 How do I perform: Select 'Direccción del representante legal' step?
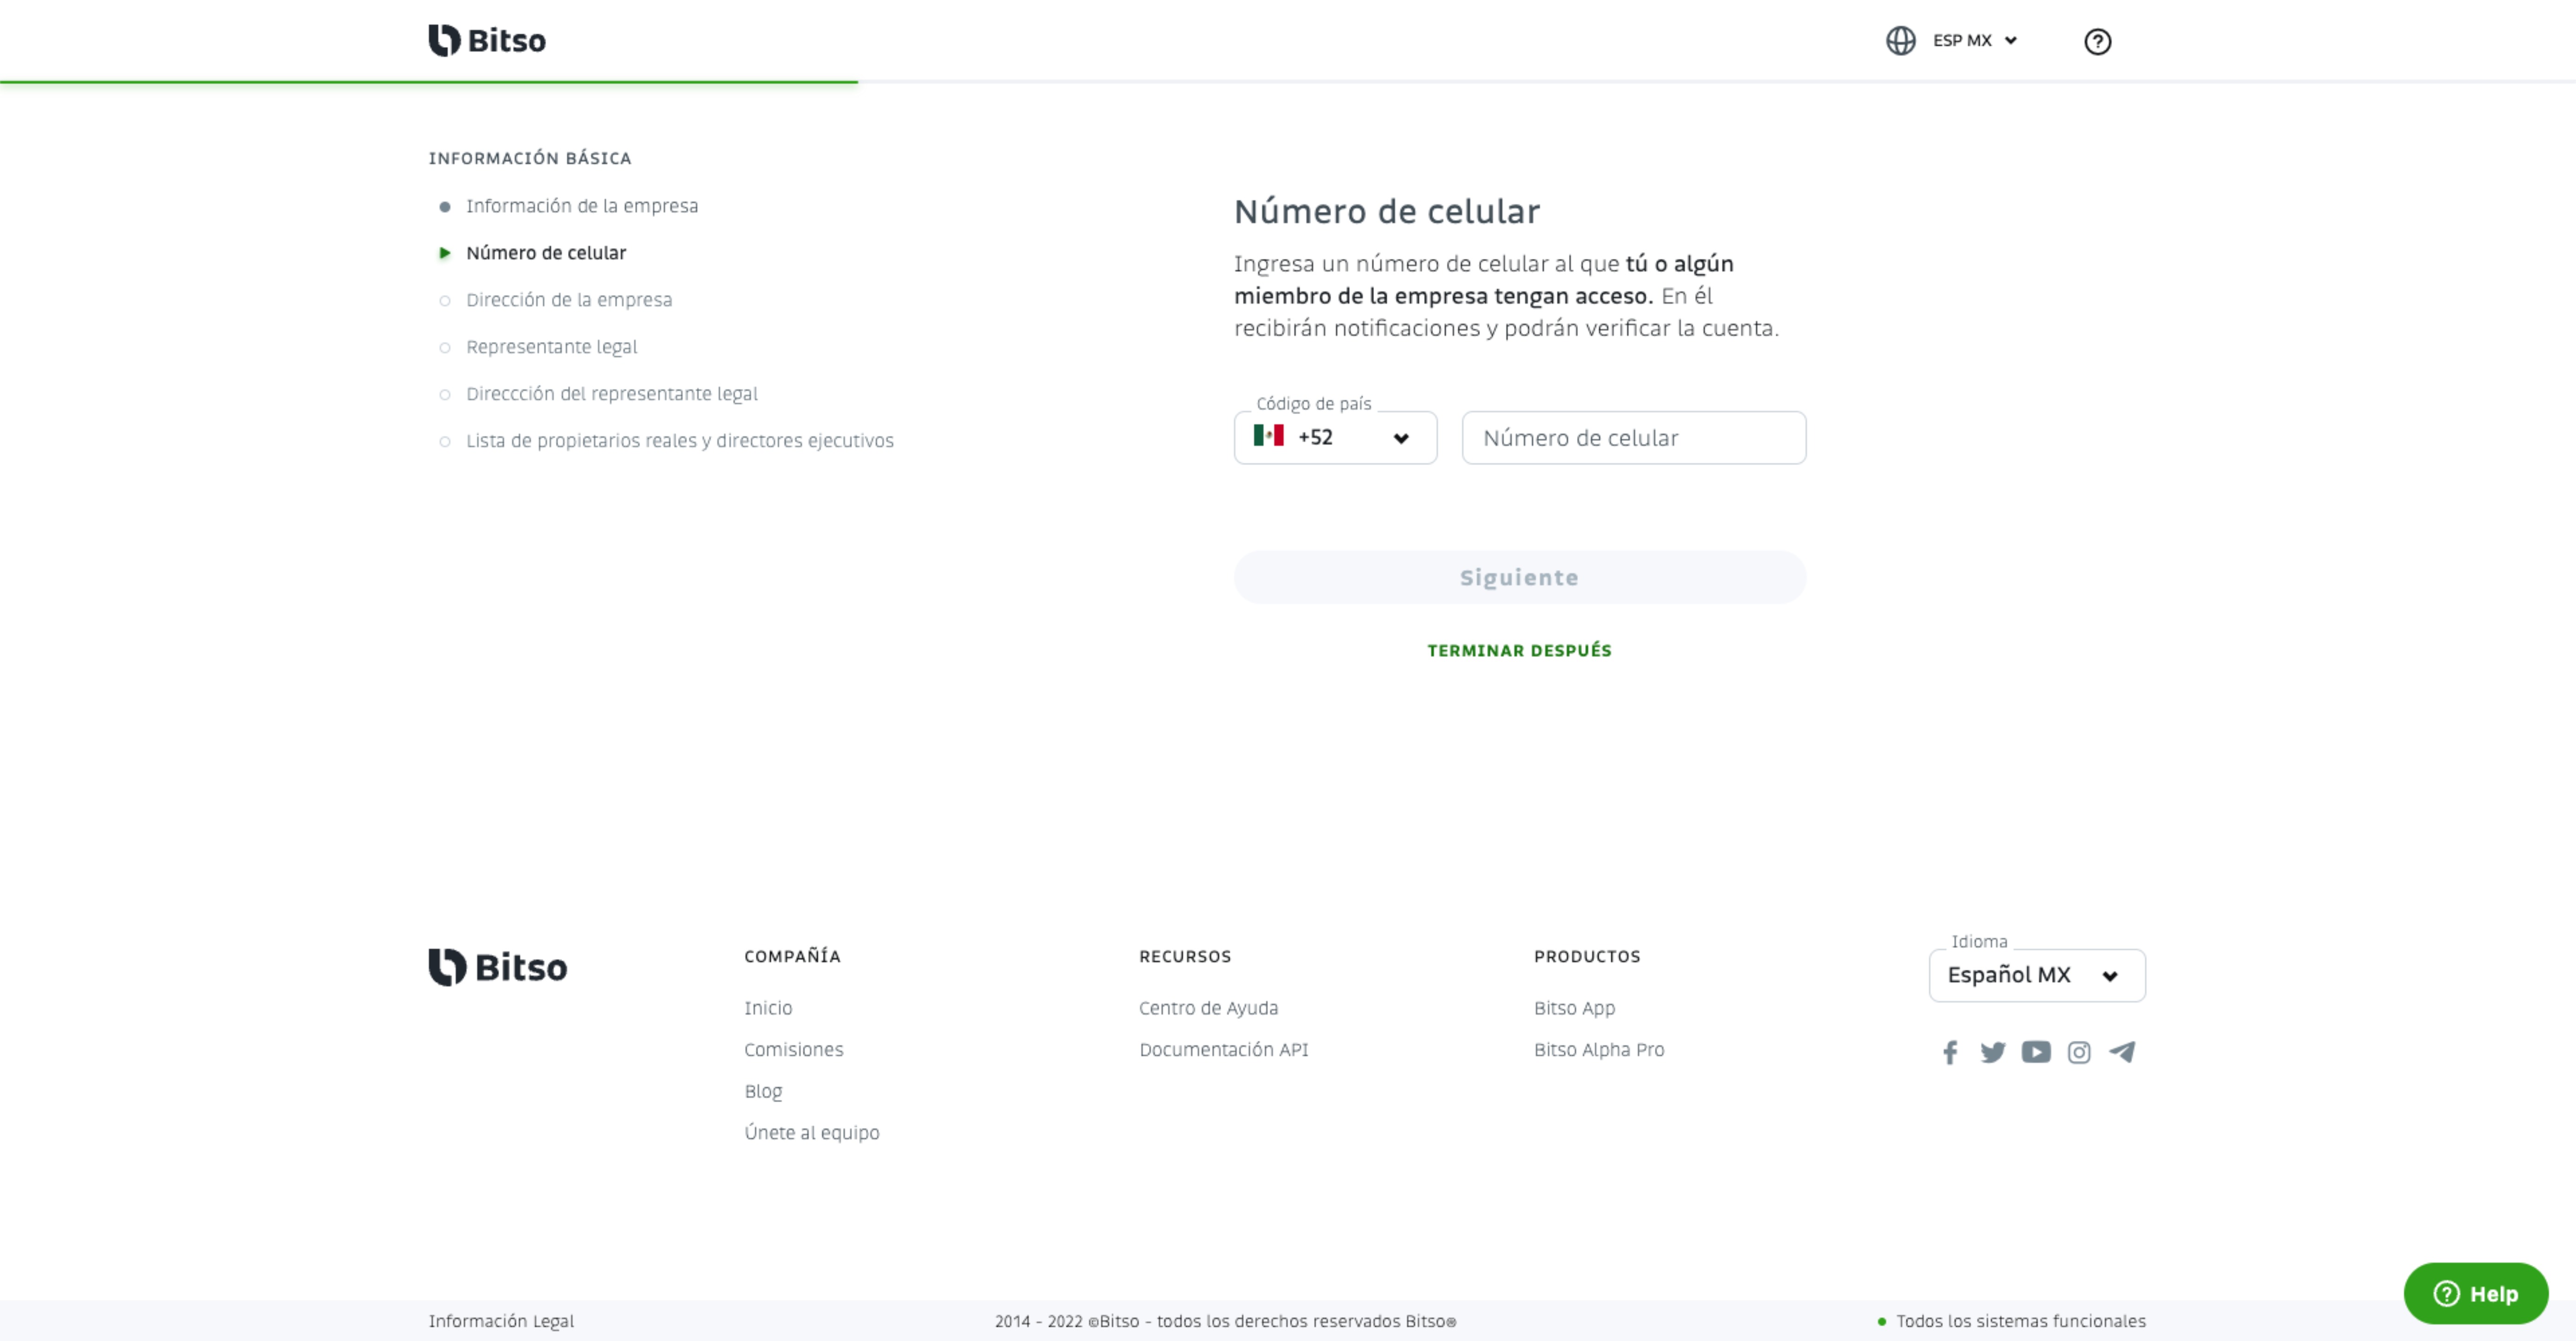click(611, 394)
